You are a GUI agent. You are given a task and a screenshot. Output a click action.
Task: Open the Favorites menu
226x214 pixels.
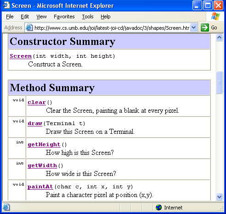(x=64, y=16)
